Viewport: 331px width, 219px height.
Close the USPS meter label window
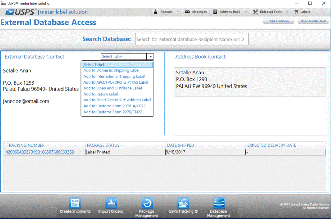(x=324, y=3)
